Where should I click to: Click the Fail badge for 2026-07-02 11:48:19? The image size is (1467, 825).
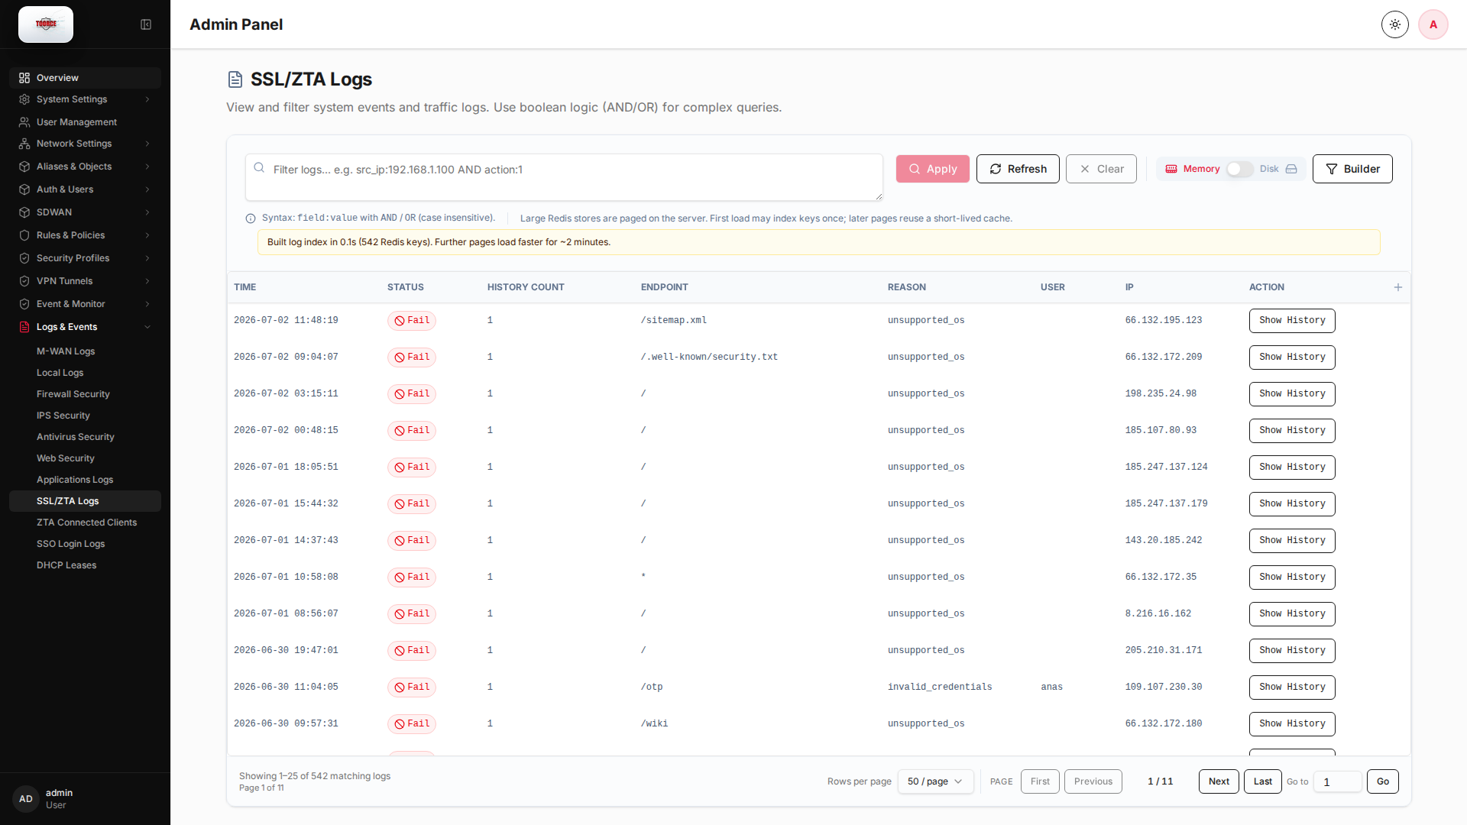[412, 321]
